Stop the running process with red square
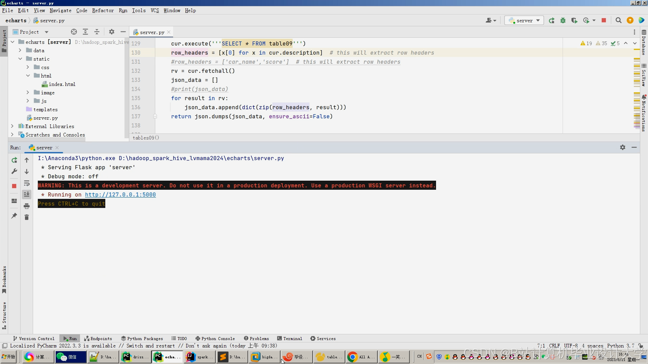 click(14, 186)
